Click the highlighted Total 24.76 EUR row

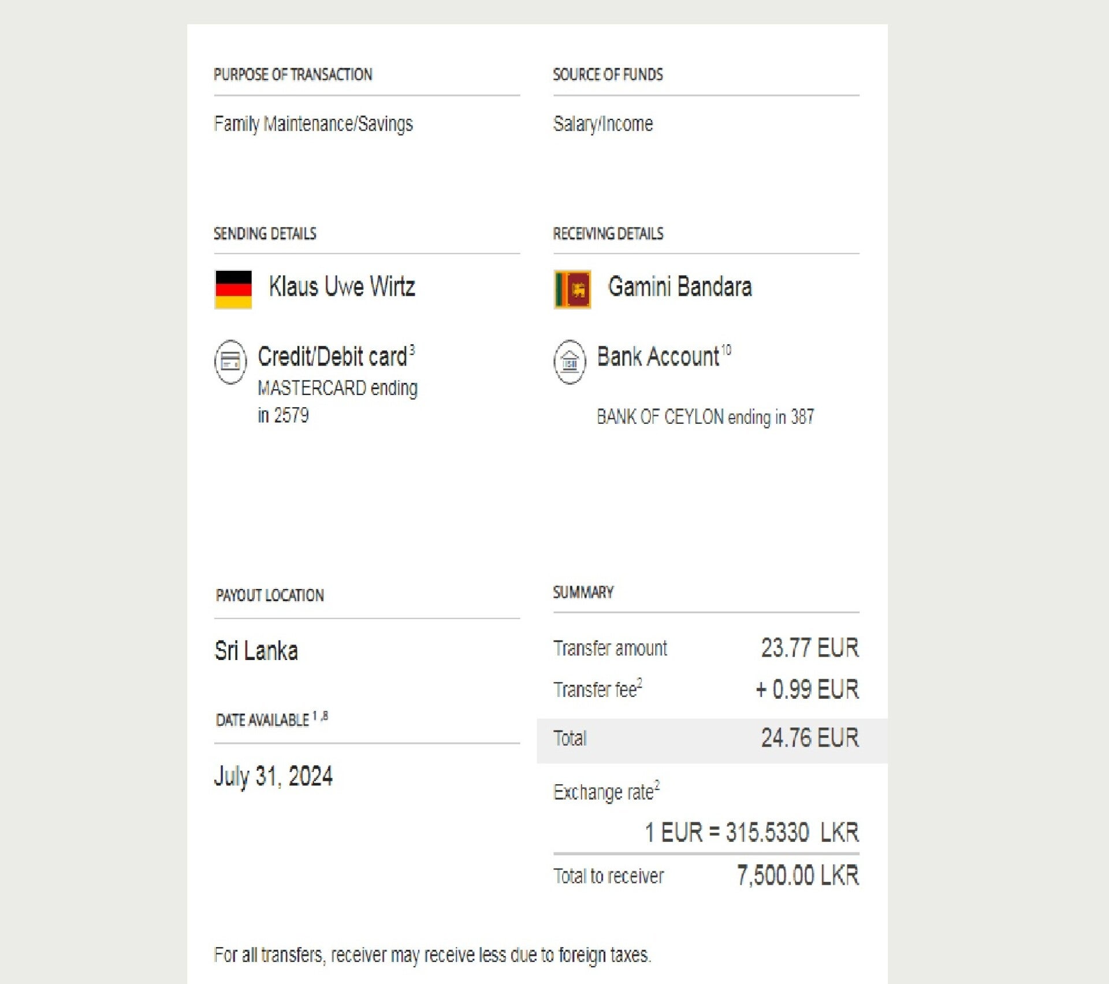[712, 739]
